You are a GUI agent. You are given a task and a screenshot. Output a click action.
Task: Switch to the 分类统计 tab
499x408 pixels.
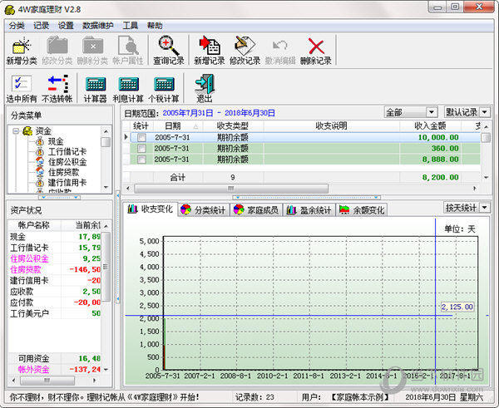click(203, 210)
